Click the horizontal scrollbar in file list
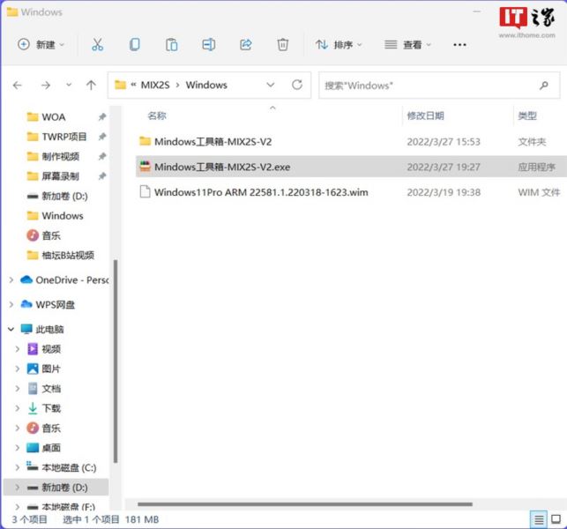This screenshot has height=529, width=567. pos(305,504)
